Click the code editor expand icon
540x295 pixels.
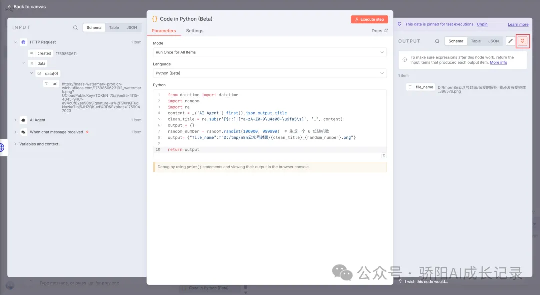[x=384, y=155]
